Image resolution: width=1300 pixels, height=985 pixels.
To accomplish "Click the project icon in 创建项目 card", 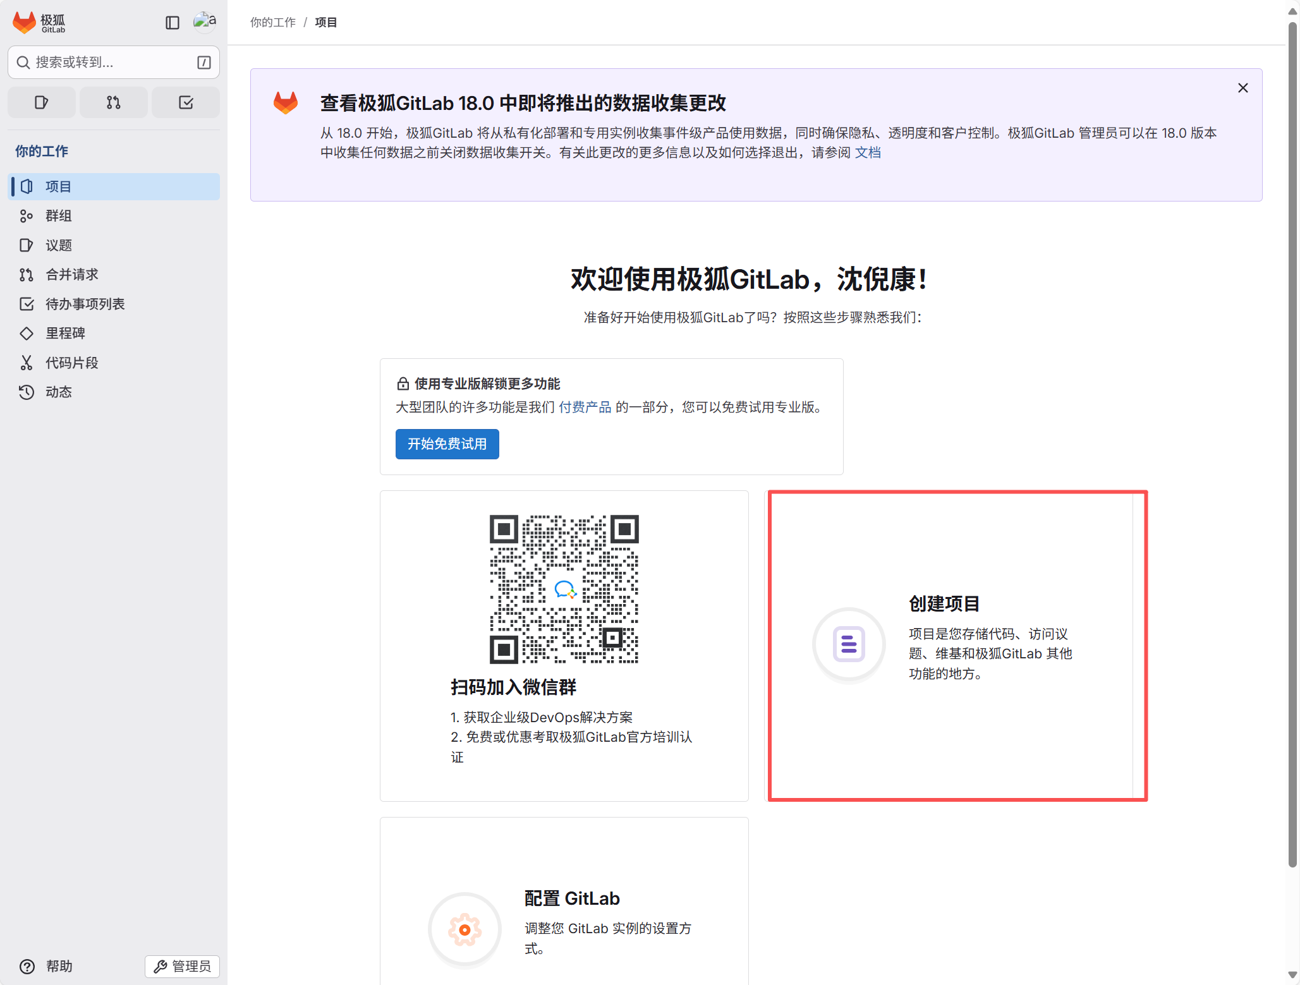I will 849,644.
